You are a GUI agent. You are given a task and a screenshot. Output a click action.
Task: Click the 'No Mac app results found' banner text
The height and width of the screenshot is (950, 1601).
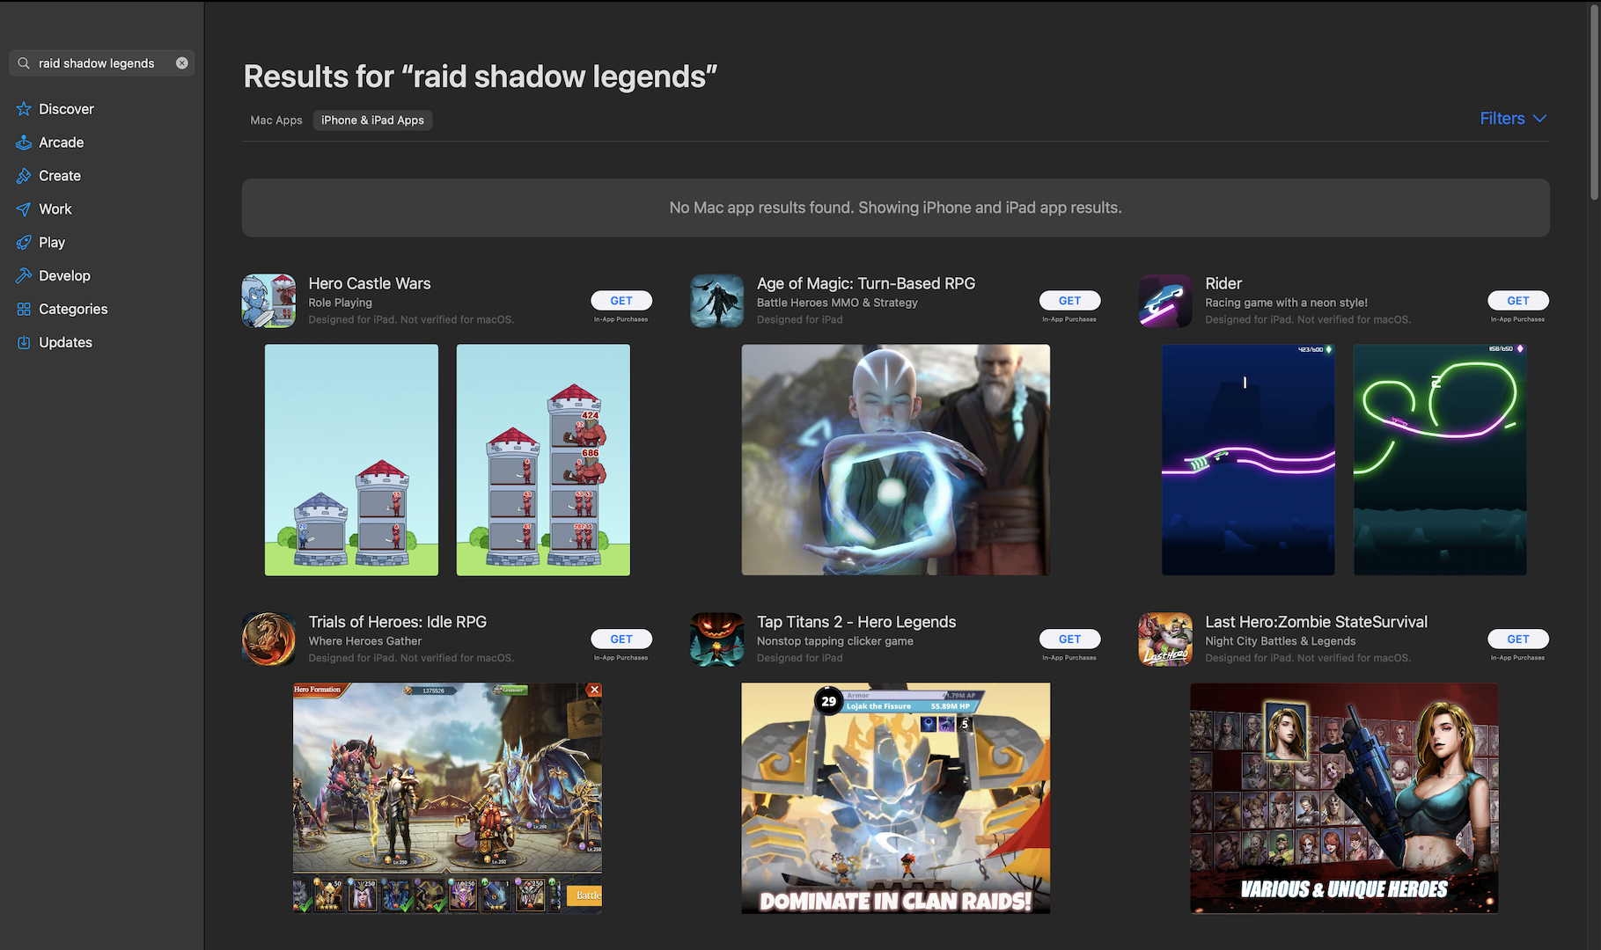896,208
